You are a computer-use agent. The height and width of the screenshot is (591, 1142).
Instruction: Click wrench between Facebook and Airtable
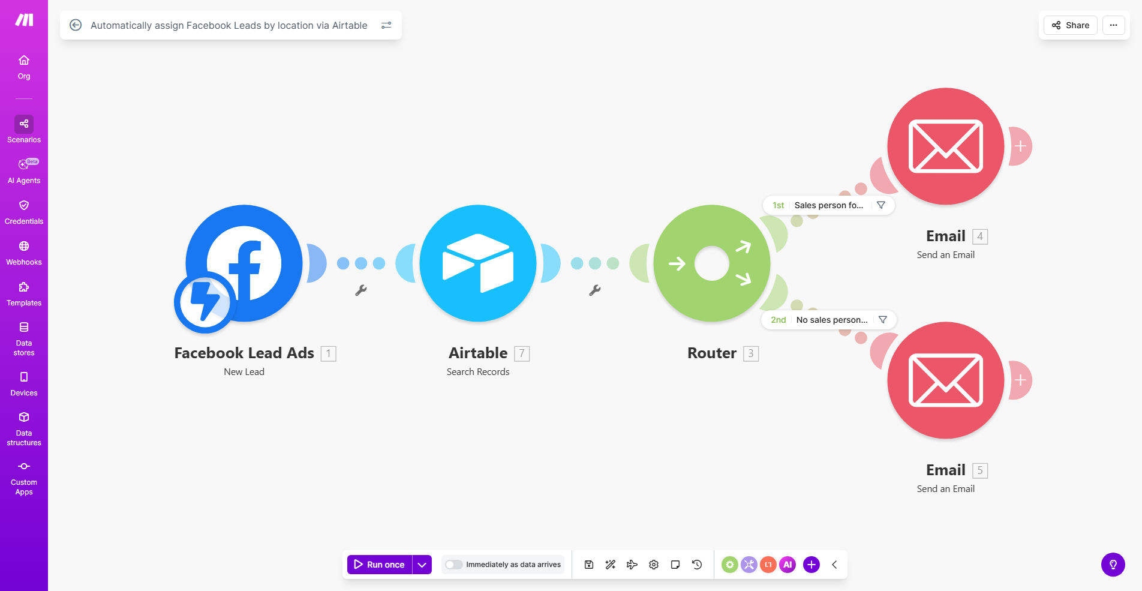tap(361, 290)
